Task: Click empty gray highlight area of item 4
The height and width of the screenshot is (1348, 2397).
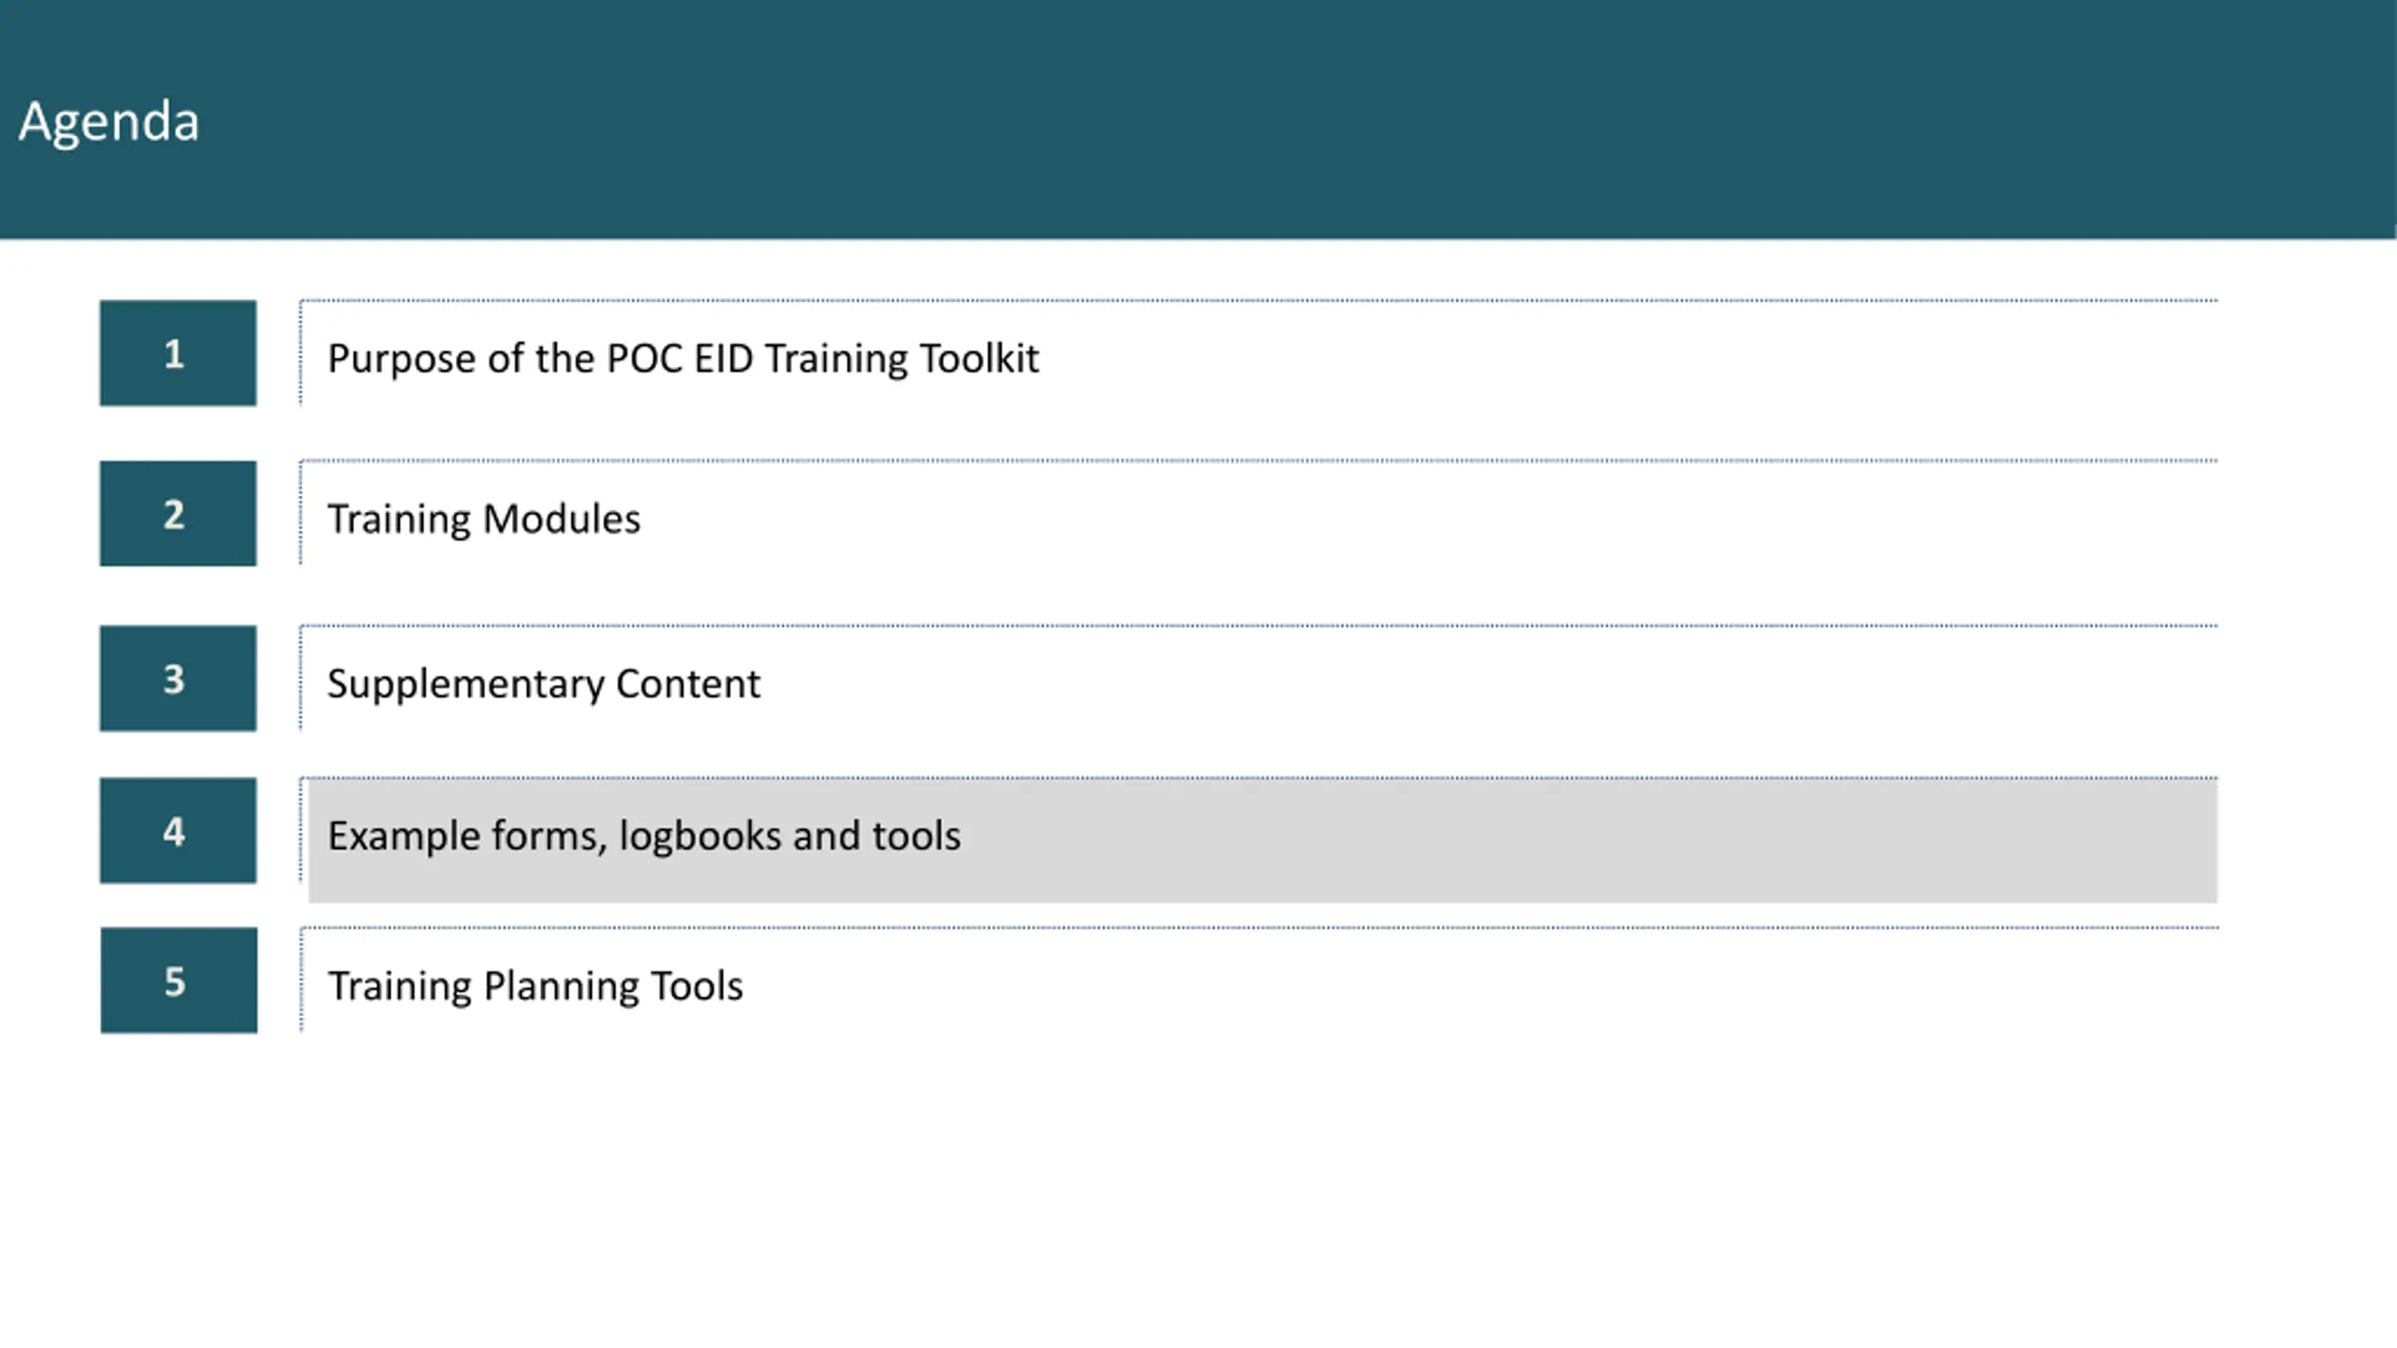Action: coord(1592,840)
